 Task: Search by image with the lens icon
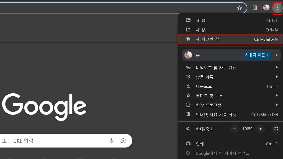[123, 141]
